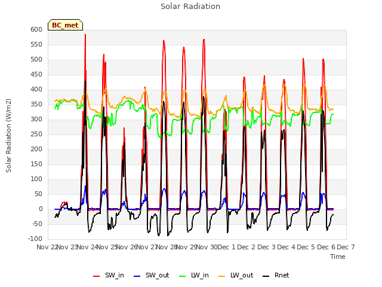Click the 200 y-axis tick label
The image size is (382, 287).
coord(36,149)
